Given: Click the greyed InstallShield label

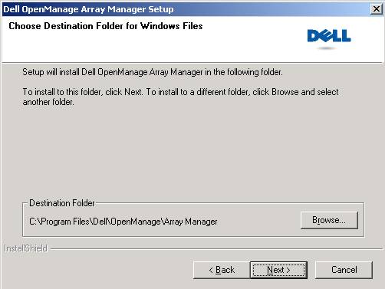Looking at the screenshot, I should [x=25, y=248].
